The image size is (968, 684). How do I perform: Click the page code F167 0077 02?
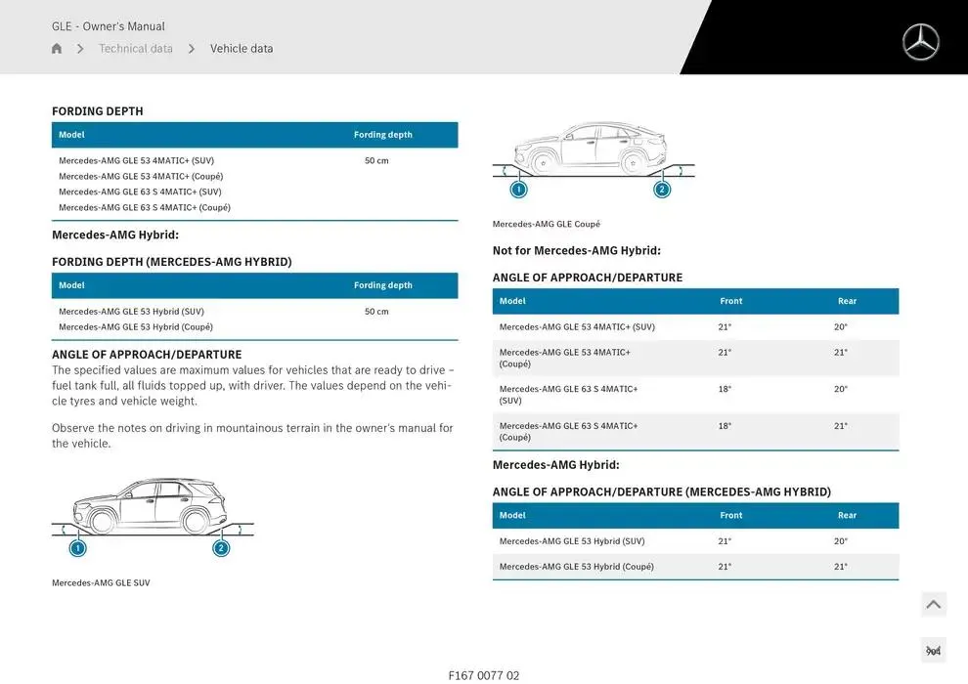click(x=484, y=674)
